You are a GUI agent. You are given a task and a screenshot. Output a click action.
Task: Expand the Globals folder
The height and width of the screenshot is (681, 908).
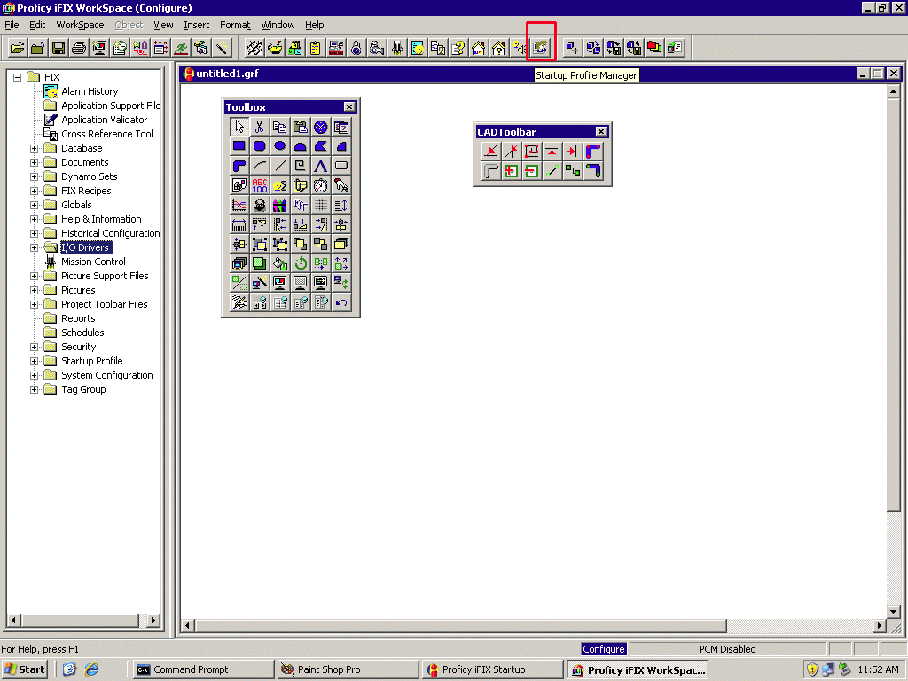[35, 205]
